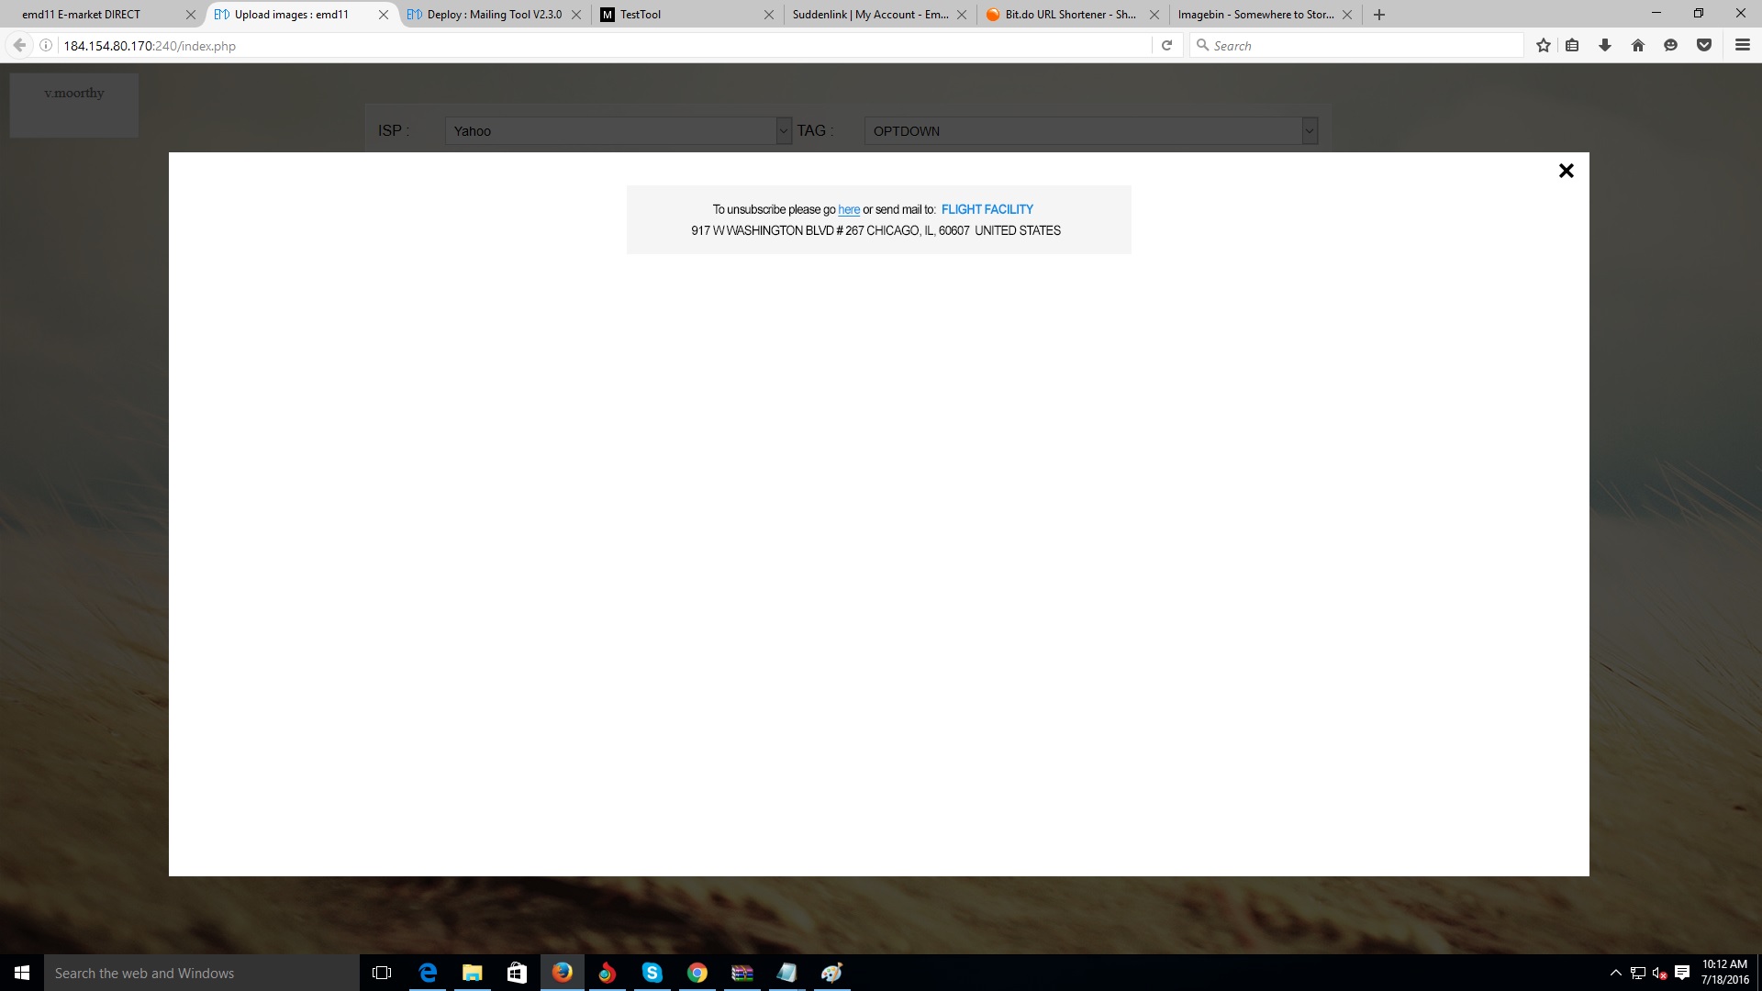Open the Windows Start menu
Screen dimensions: 1762x991
click(x=22, y=973)
